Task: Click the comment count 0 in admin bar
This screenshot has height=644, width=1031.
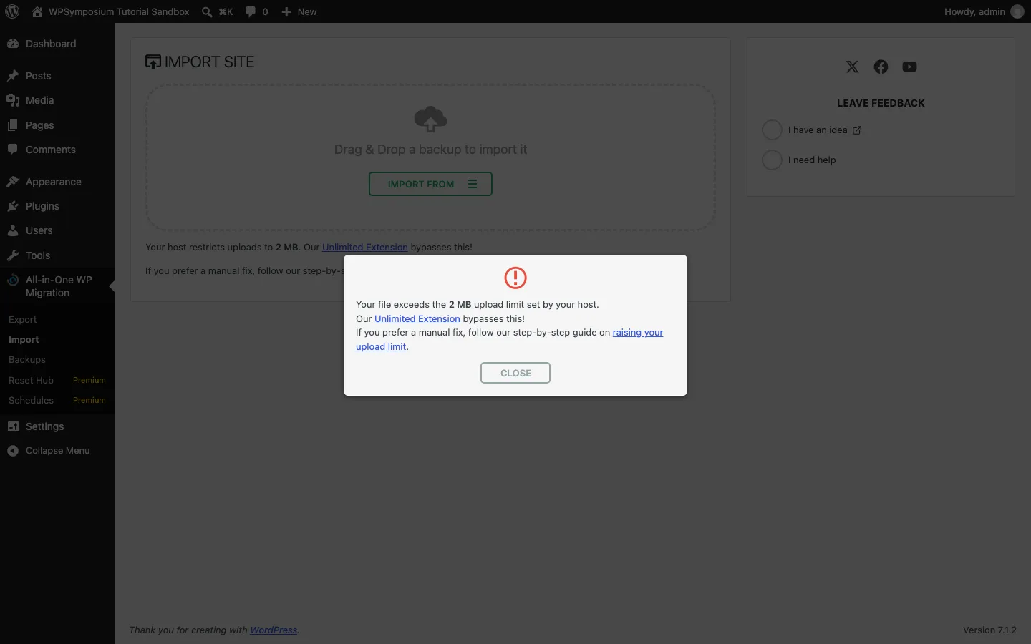Action: tap(265, 12)
